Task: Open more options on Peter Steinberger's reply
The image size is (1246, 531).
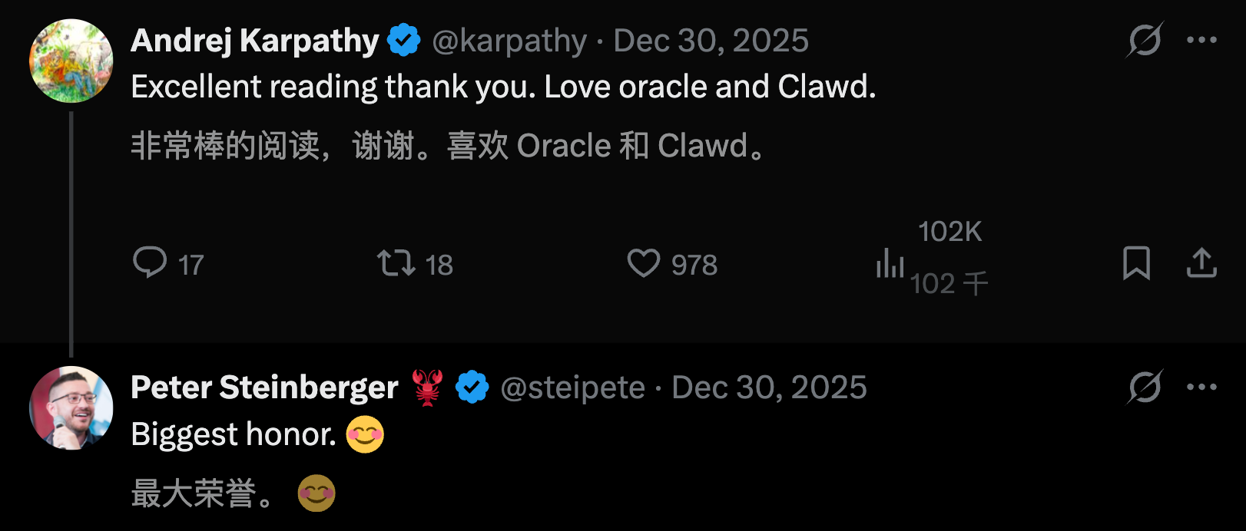Action: (x=1201, y=387)
